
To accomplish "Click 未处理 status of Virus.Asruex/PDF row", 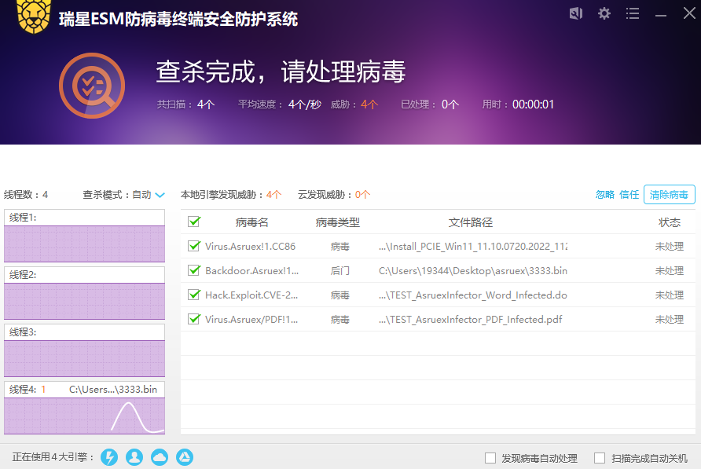I will [670, 319].
